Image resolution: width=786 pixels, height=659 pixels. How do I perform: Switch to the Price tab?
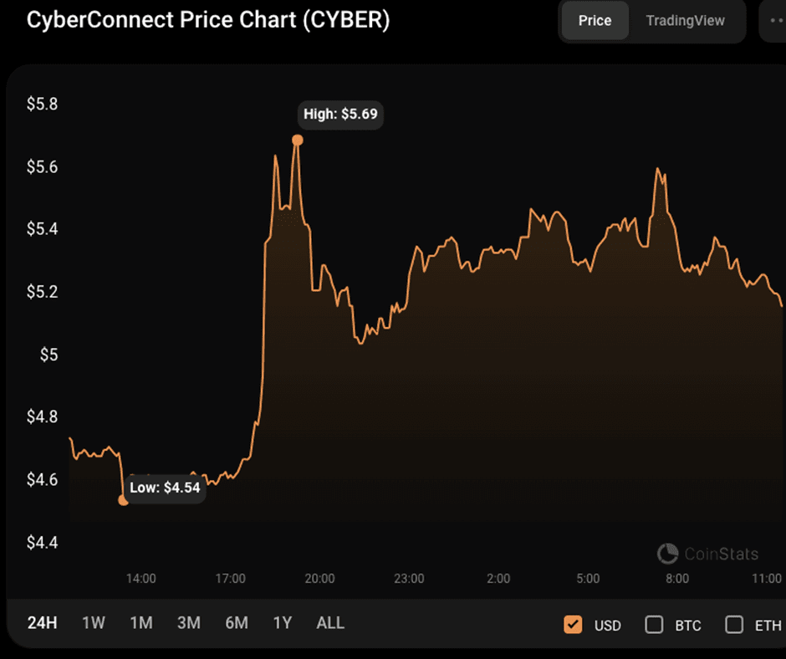pos(595,21)
